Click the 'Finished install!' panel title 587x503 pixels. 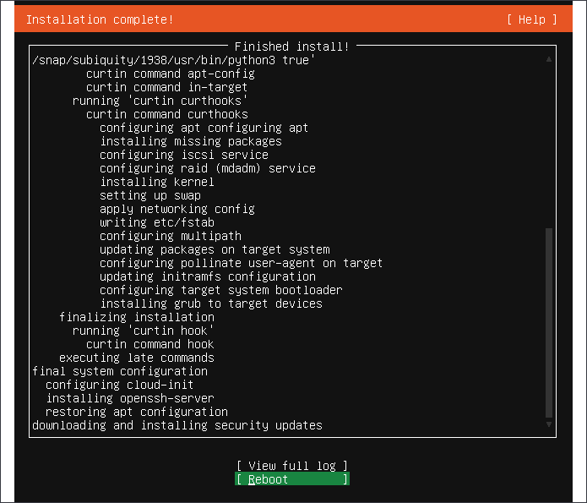coord(292,46)
